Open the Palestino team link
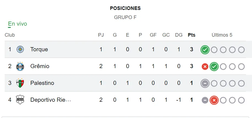Viewport: 252px width, 118px height. tap(42, 83)
